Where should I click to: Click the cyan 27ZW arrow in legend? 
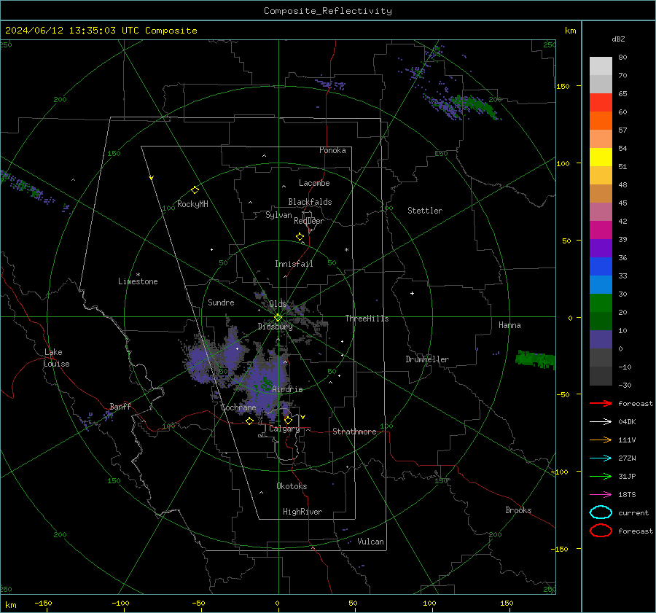coord(601,458)
